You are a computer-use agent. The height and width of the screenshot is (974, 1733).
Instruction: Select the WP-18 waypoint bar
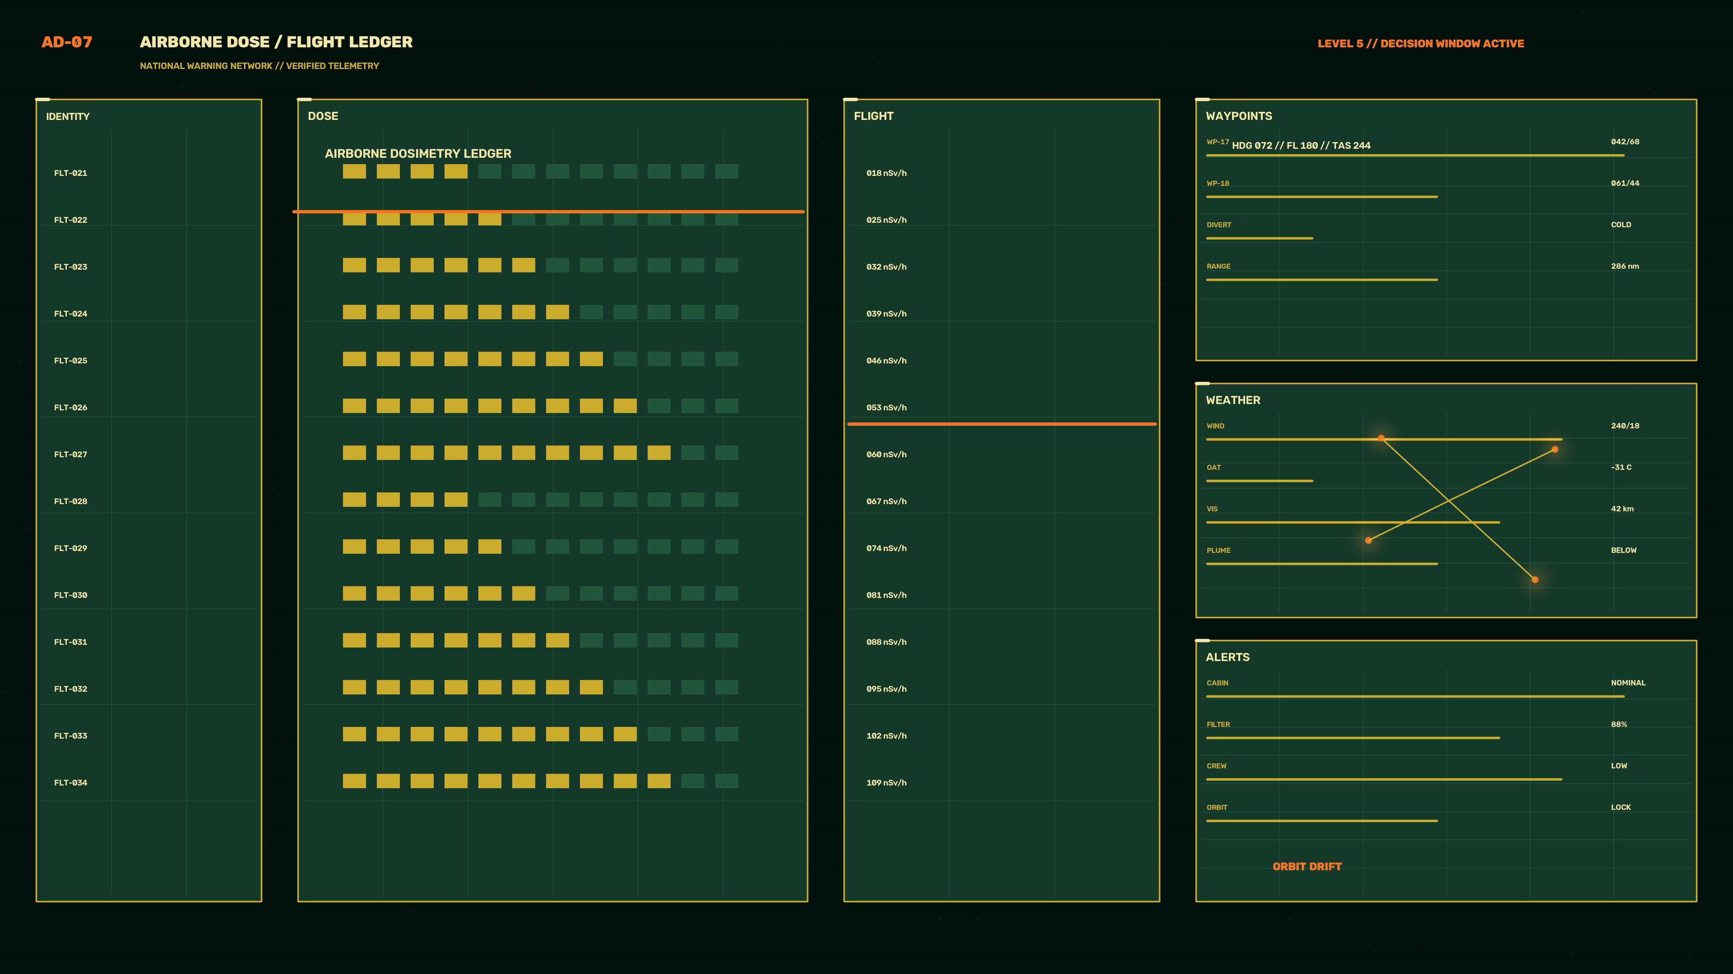pos(1321,197)
